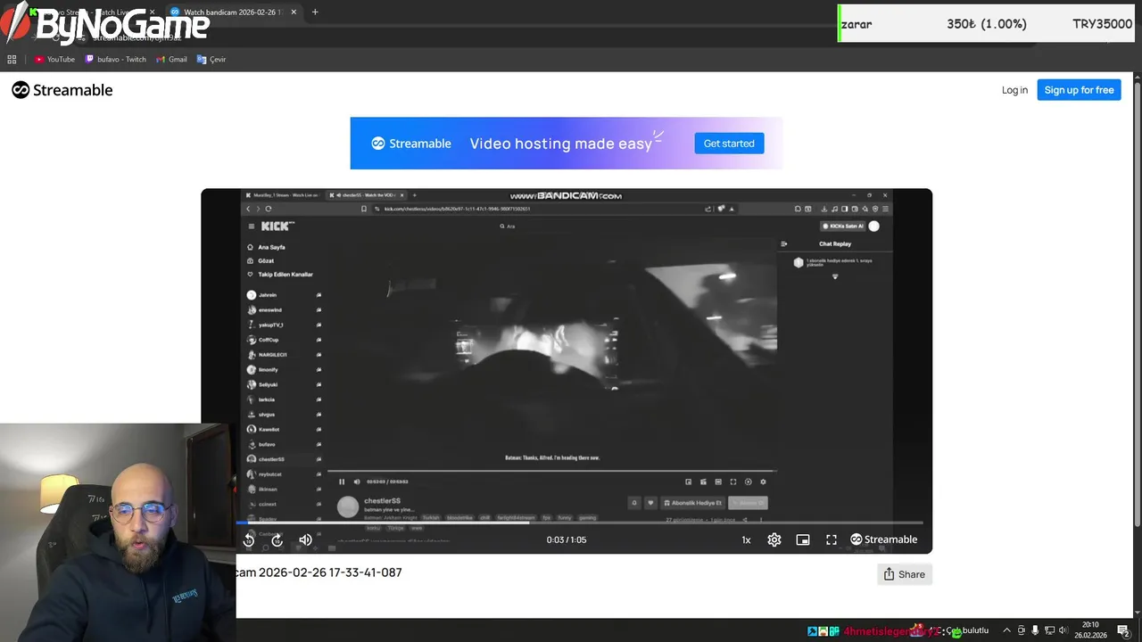Toggle picture-in-picture mode
The width and height of the screenshot is (1142, 642).
(x=803, y=539)
